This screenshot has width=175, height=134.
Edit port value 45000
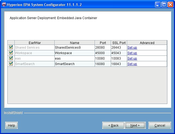click(x=103, y=53)
